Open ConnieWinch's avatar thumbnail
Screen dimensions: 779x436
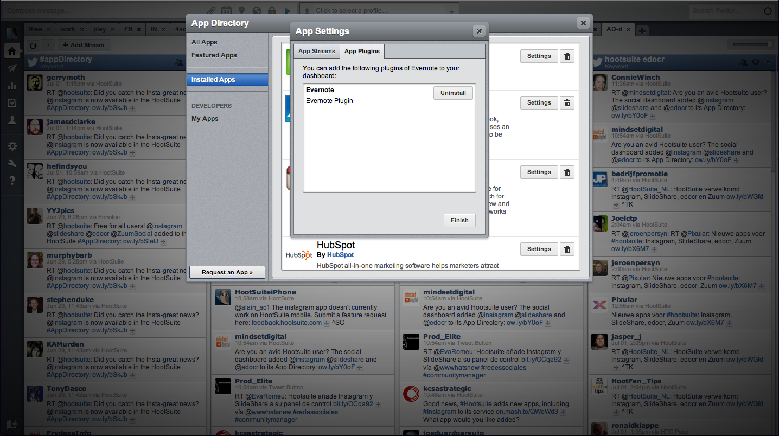(x=600, y=82)
